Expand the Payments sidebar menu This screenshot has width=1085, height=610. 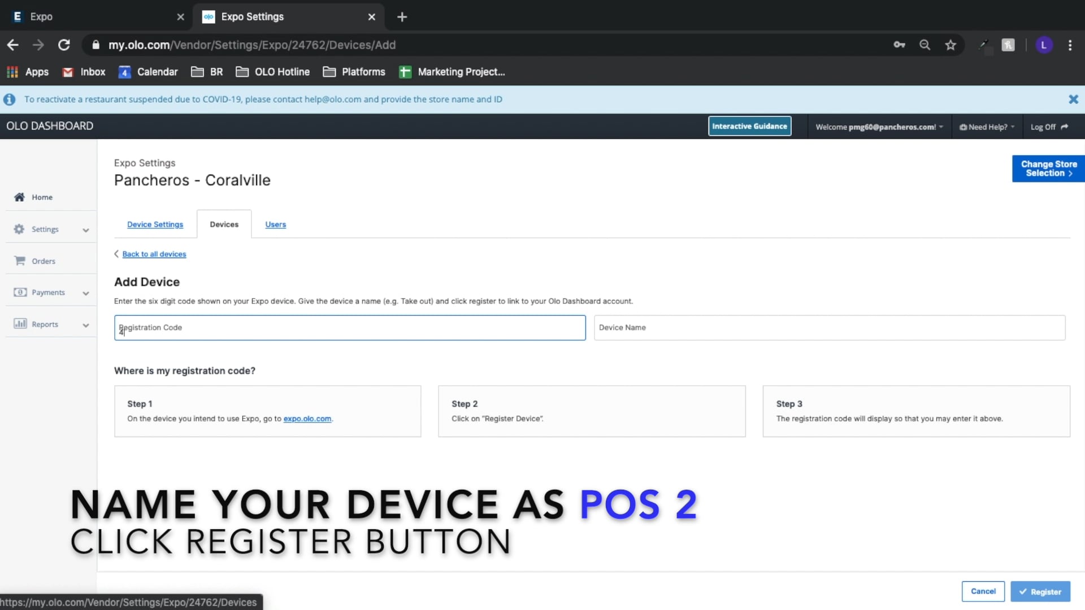tap(51, 293)
